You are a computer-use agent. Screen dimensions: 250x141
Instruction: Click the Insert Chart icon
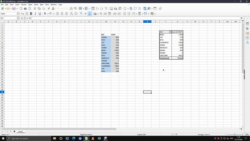coord(116,9)
